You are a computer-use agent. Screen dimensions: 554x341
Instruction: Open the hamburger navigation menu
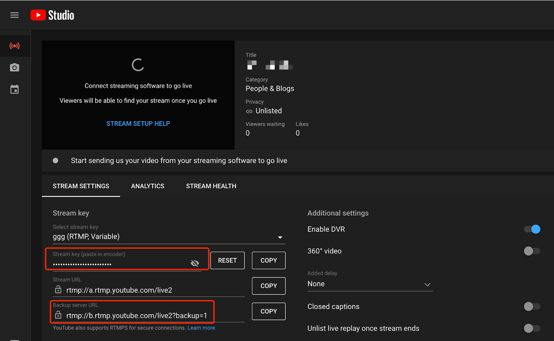[x=15, y=15]
